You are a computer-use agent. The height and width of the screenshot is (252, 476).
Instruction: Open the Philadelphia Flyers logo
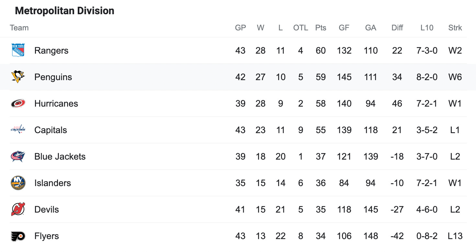pyautogui.click(x=18, y=236)
